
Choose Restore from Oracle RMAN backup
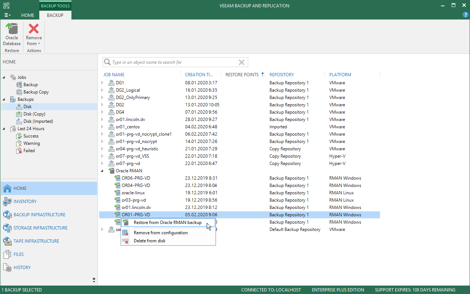click(x=168, y=223)
